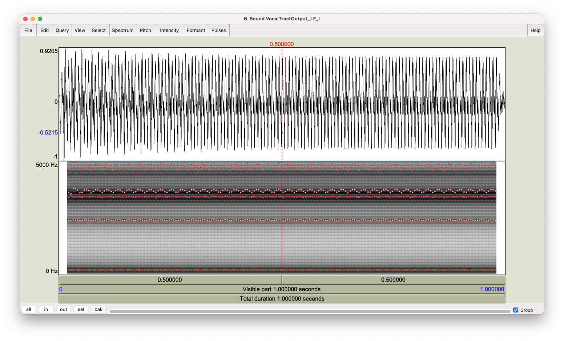Open the Formant menu
Image resolution: width=564 pixels, height=341 pixels.
click(196, 31)
